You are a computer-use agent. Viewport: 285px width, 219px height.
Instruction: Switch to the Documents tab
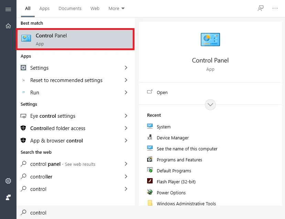click(70, 8)
